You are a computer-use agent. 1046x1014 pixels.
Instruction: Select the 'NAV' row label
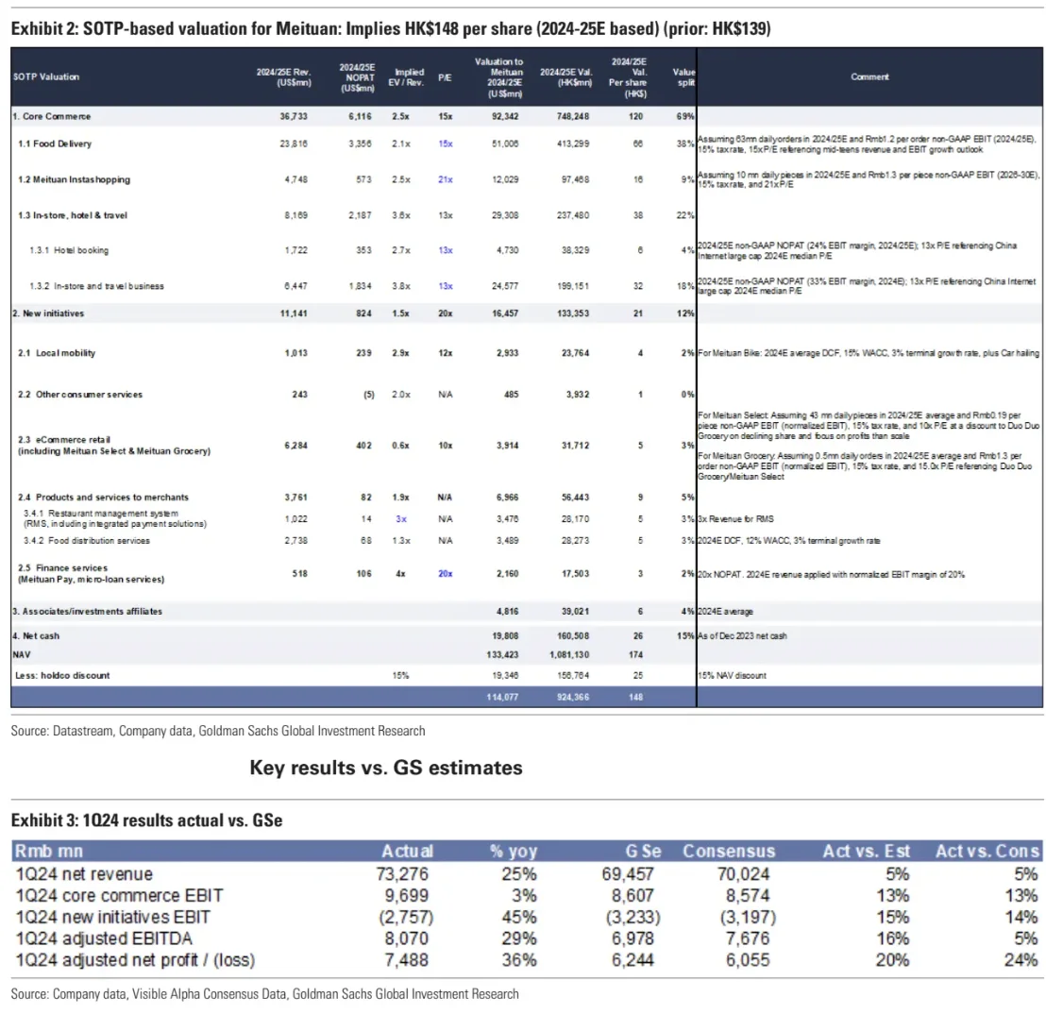22,654
